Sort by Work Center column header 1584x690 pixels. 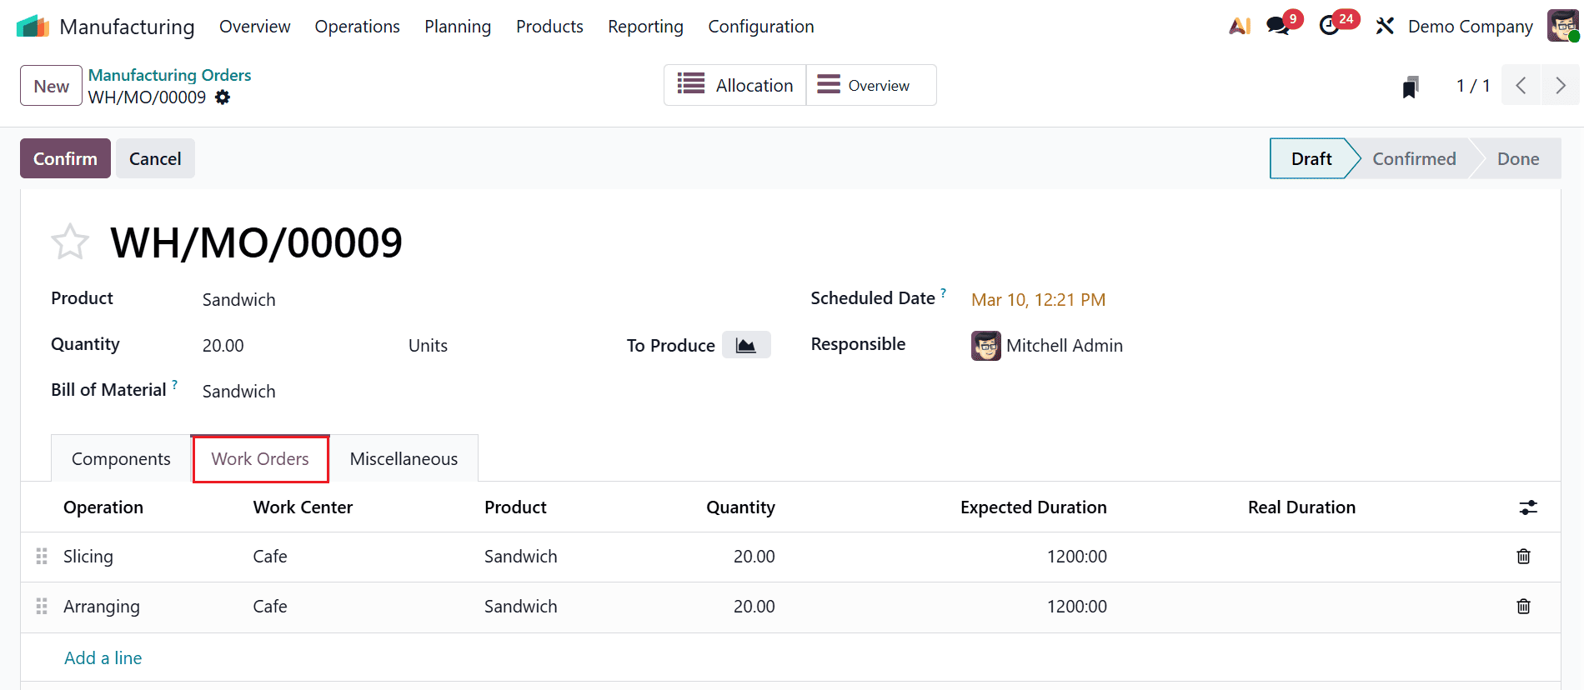point(303,507)
